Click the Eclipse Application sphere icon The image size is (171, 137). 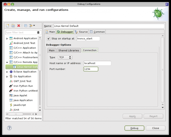(11, 72)
